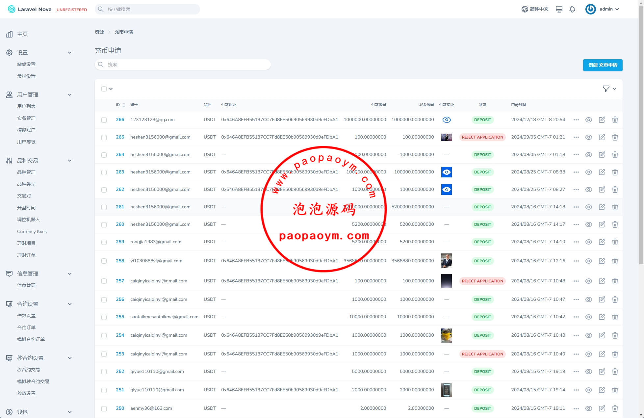Open payment proof thumbnail for row 258
The width and height of the screenshot is (644, 418).
coord(447,261)
